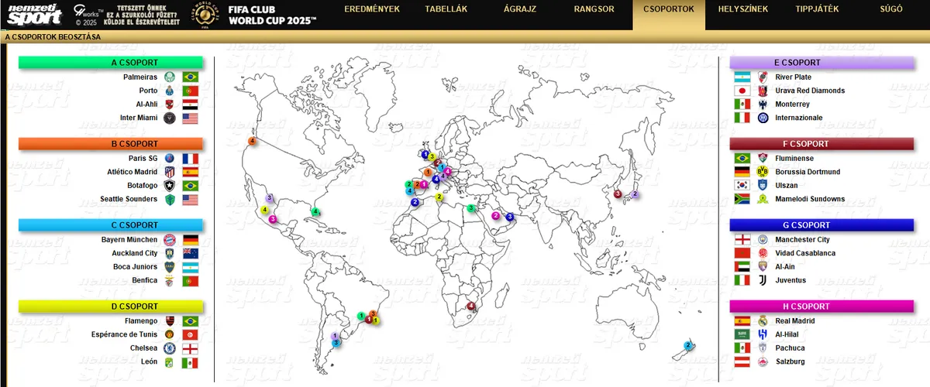This screenshot has height=387, width=930.
Task: Click the orange Seattle marker on the map
Action: click(252, 141)
